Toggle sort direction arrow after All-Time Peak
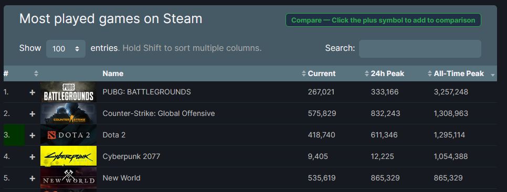 pos(493,75)
